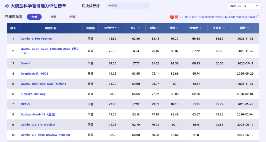Image resolution: width=266 pixels, height=142 pixels.
Task: Sort by 理解 using its arrow icon
Action: pyautogui.click(x=158, y=28)
